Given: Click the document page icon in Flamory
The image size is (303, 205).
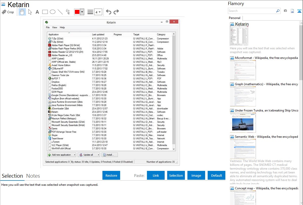Looking at the screenshot, I should pyautogui.click(x=292, y=11).
